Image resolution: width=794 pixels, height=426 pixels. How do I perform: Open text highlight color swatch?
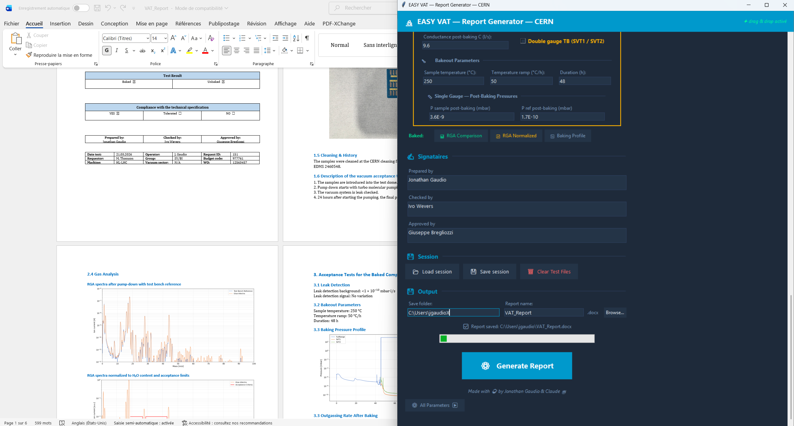click(189, 51)
